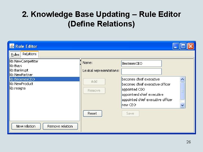Click the lexical list scrollbar thumb

click(182, 91)
